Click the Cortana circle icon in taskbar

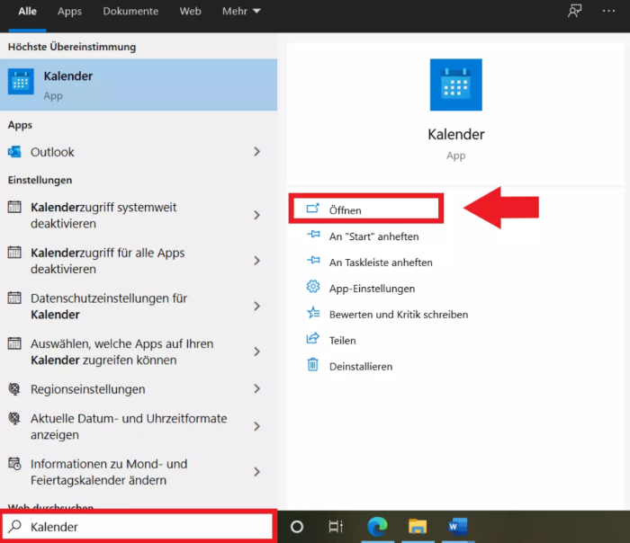pyautogui.click(x=297, y=527)
